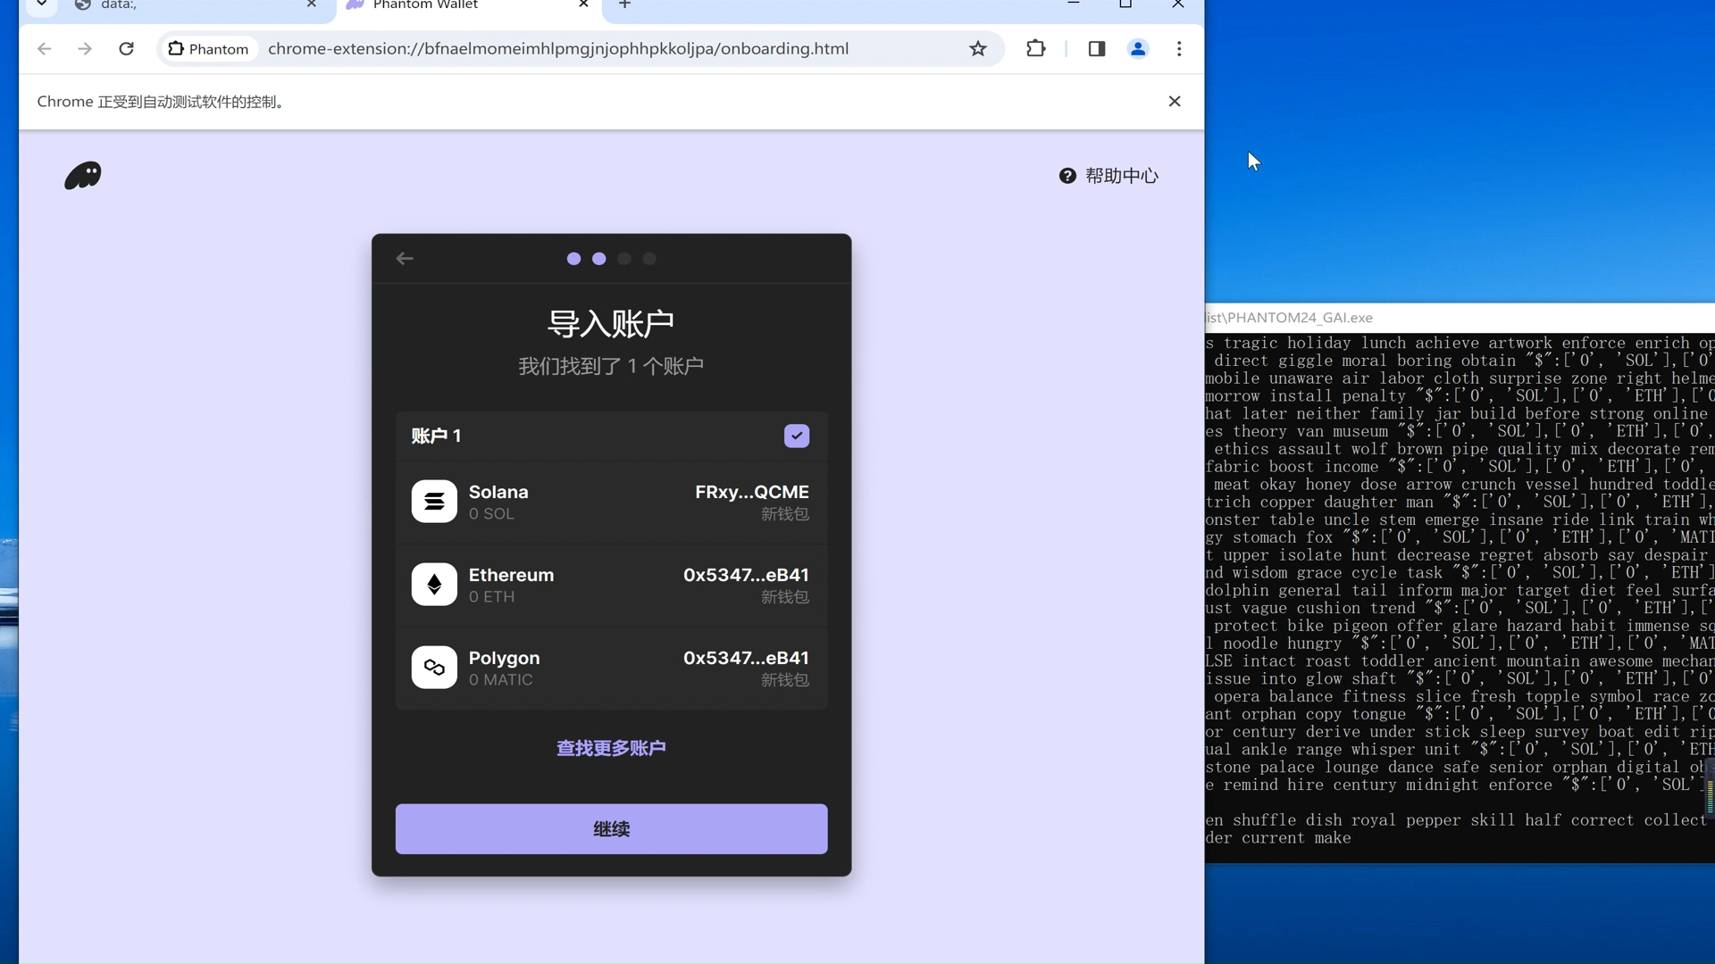This screenshot has height=964, width=1715.
Task: Click the back arrow in the import card
Action: 405,259
